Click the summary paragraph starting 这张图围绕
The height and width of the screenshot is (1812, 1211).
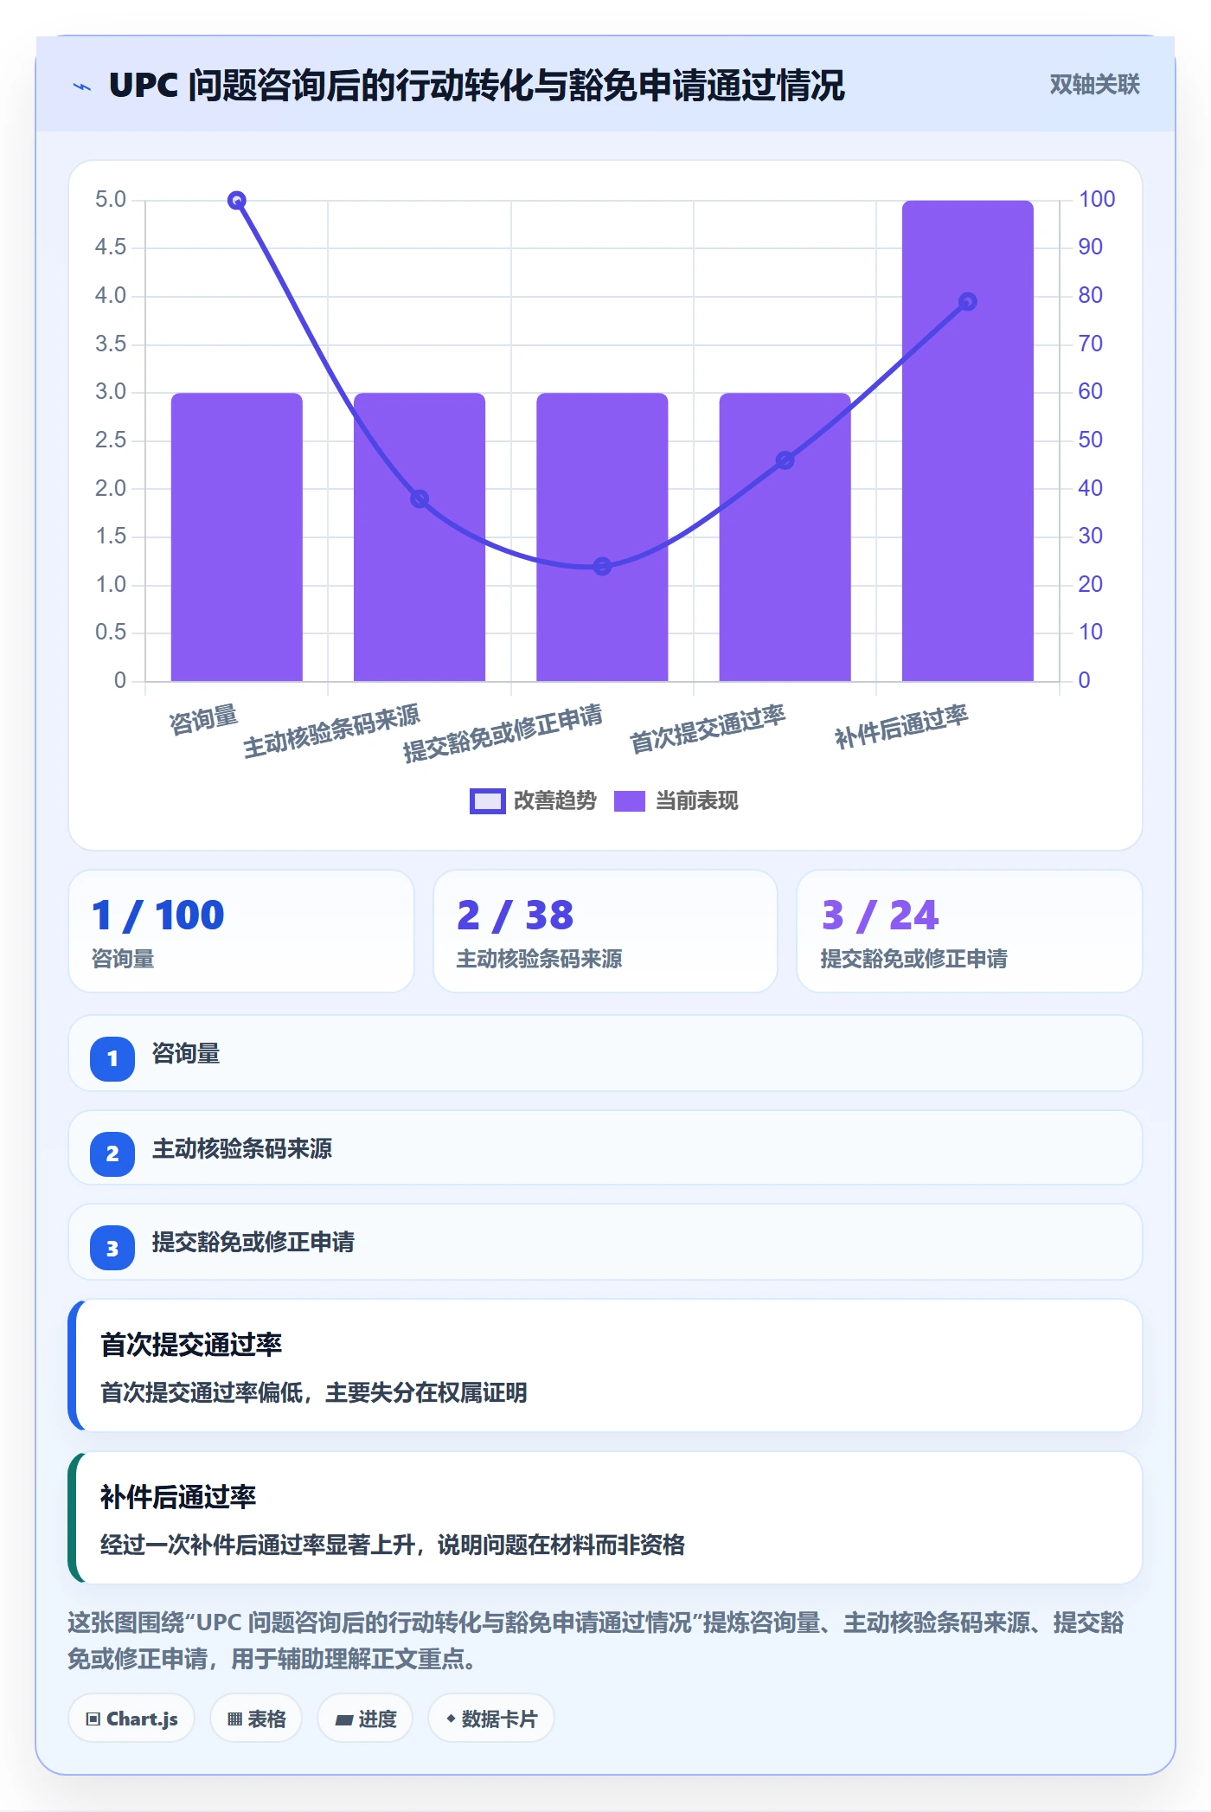[x=595, y=1641]
